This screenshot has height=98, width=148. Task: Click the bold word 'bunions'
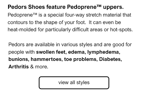[18, 59]
